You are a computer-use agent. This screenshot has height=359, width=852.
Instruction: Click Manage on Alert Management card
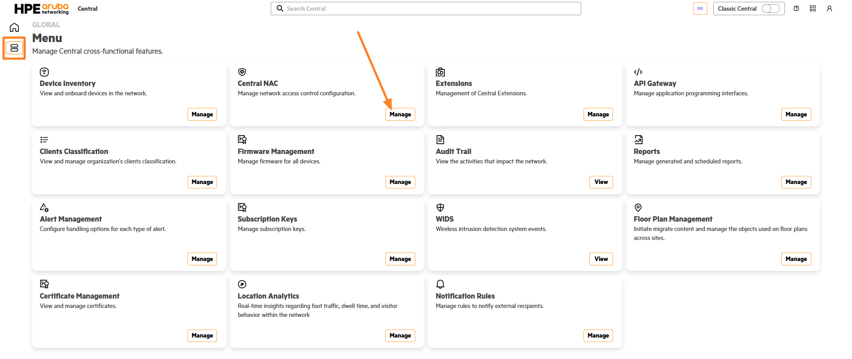click(x=202, y=259)
